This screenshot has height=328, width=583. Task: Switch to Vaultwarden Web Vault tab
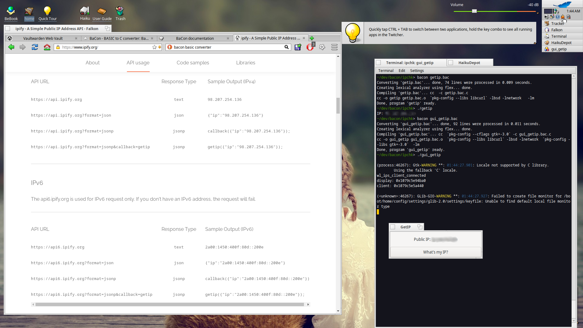43,38
